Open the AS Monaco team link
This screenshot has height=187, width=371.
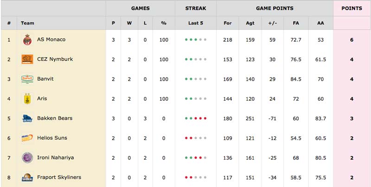(51, 39)
